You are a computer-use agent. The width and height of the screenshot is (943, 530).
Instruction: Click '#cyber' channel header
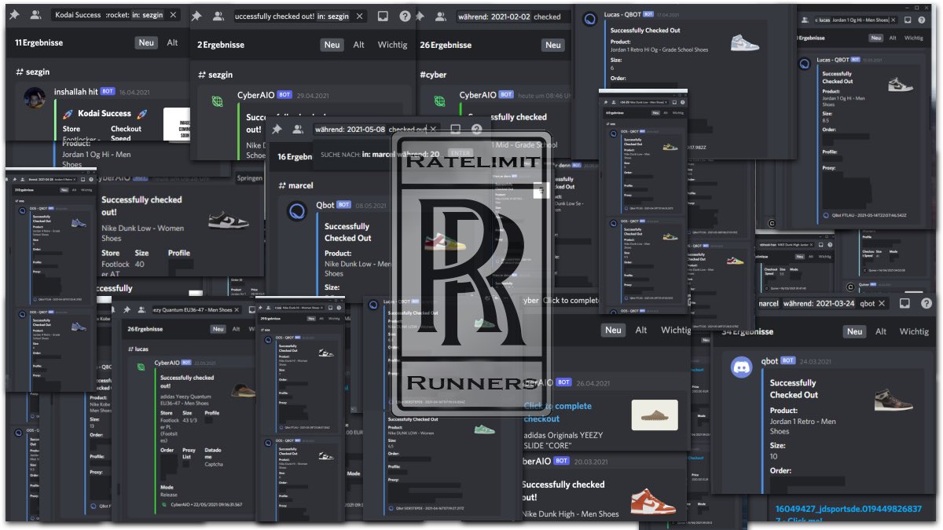(x=433, y=75)
